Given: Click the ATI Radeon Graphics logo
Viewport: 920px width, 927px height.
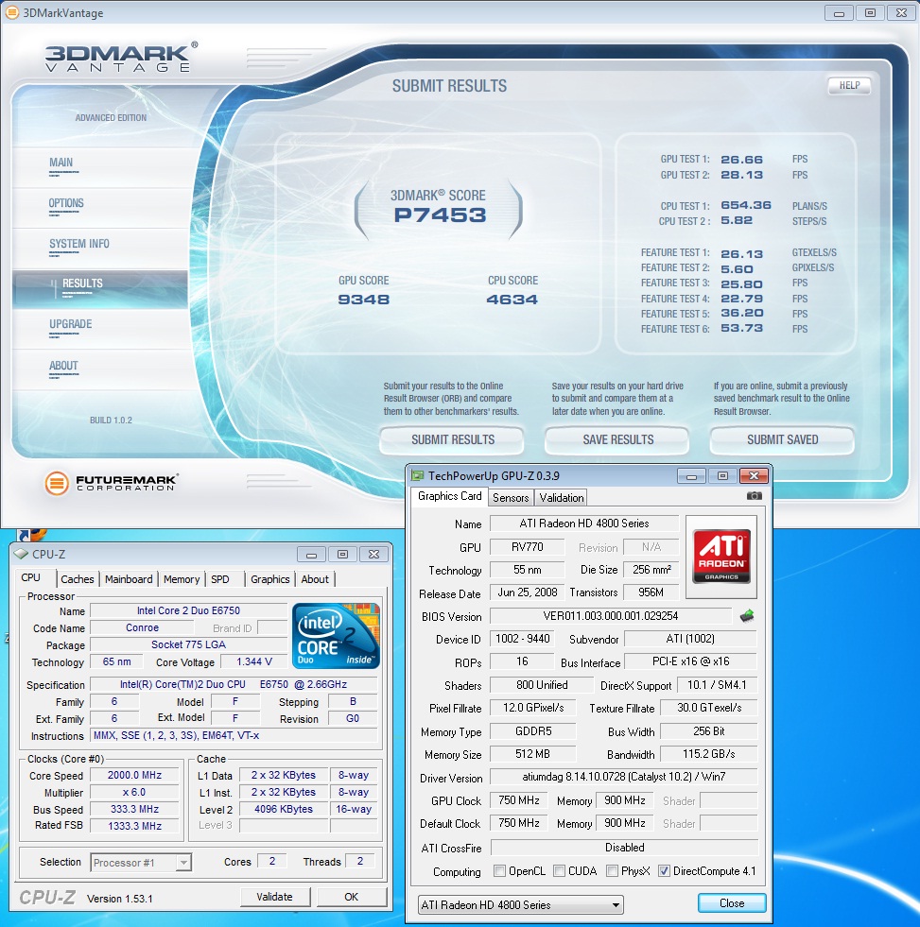Looking at the screenshot, I should click(x=721, y=556).
